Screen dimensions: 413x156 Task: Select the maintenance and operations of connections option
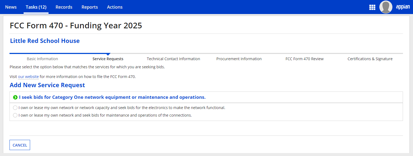click(15, 115)
